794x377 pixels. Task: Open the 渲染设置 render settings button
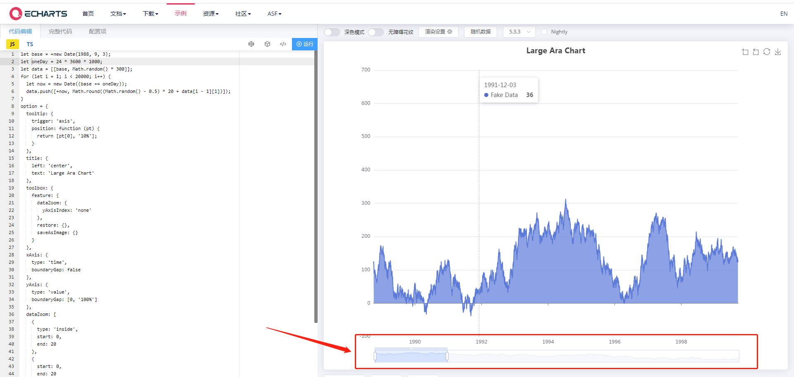click(x=438, y=32)
